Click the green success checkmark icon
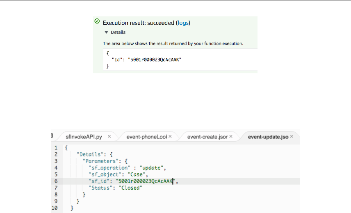The height and width of the screenshot is (213, 351). click(97, 21)
